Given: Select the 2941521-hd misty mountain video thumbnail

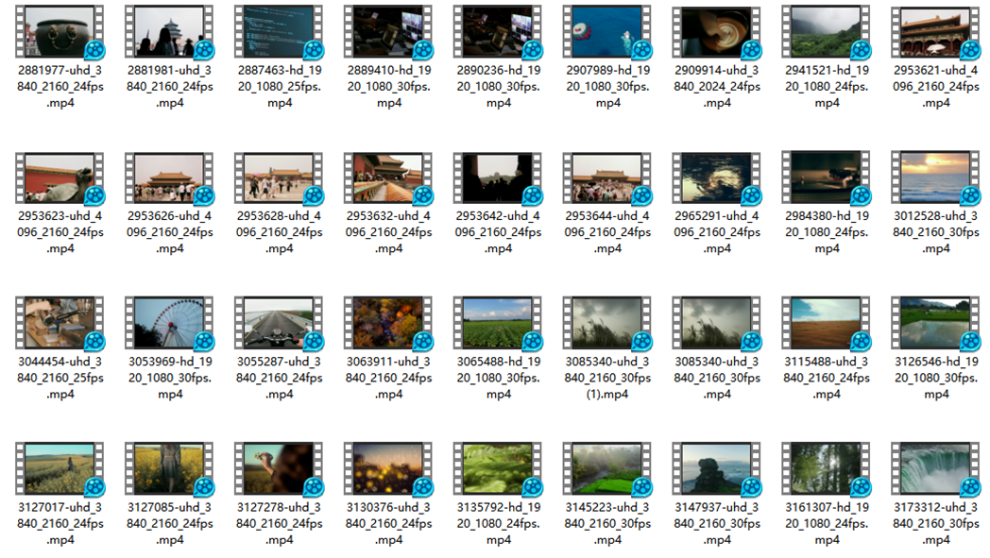Looking at the screenshot, I should 827,31.
